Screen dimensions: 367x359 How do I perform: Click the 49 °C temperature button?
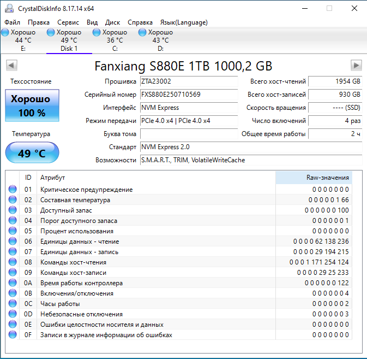click(32, 153)
